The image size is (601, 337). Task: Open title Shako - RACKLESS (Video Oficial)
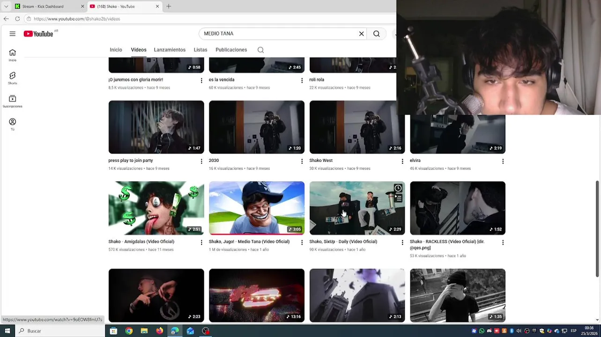tap(447, 244)
